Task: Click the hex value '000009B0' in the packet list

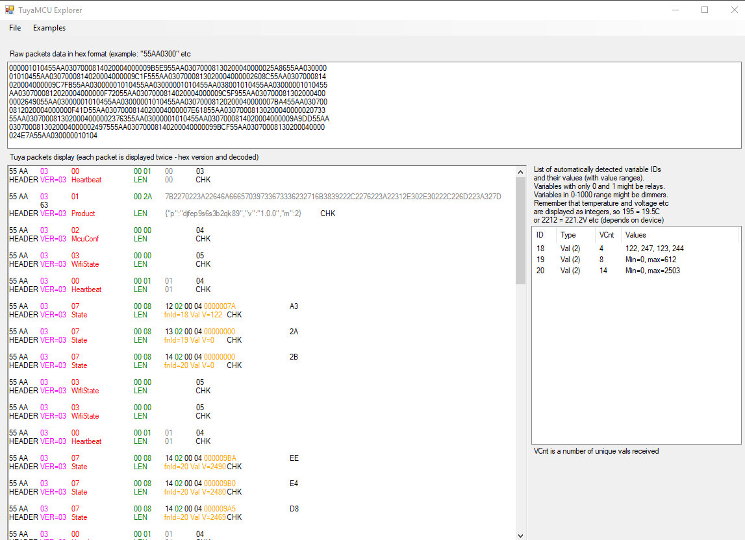Action: coord(220,484)
